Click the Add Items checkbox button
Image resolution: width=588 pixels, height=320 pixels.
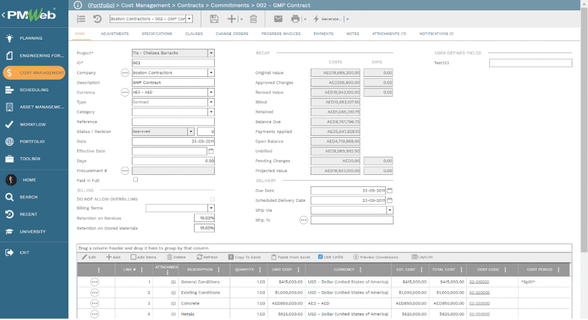tap(144, 257)
